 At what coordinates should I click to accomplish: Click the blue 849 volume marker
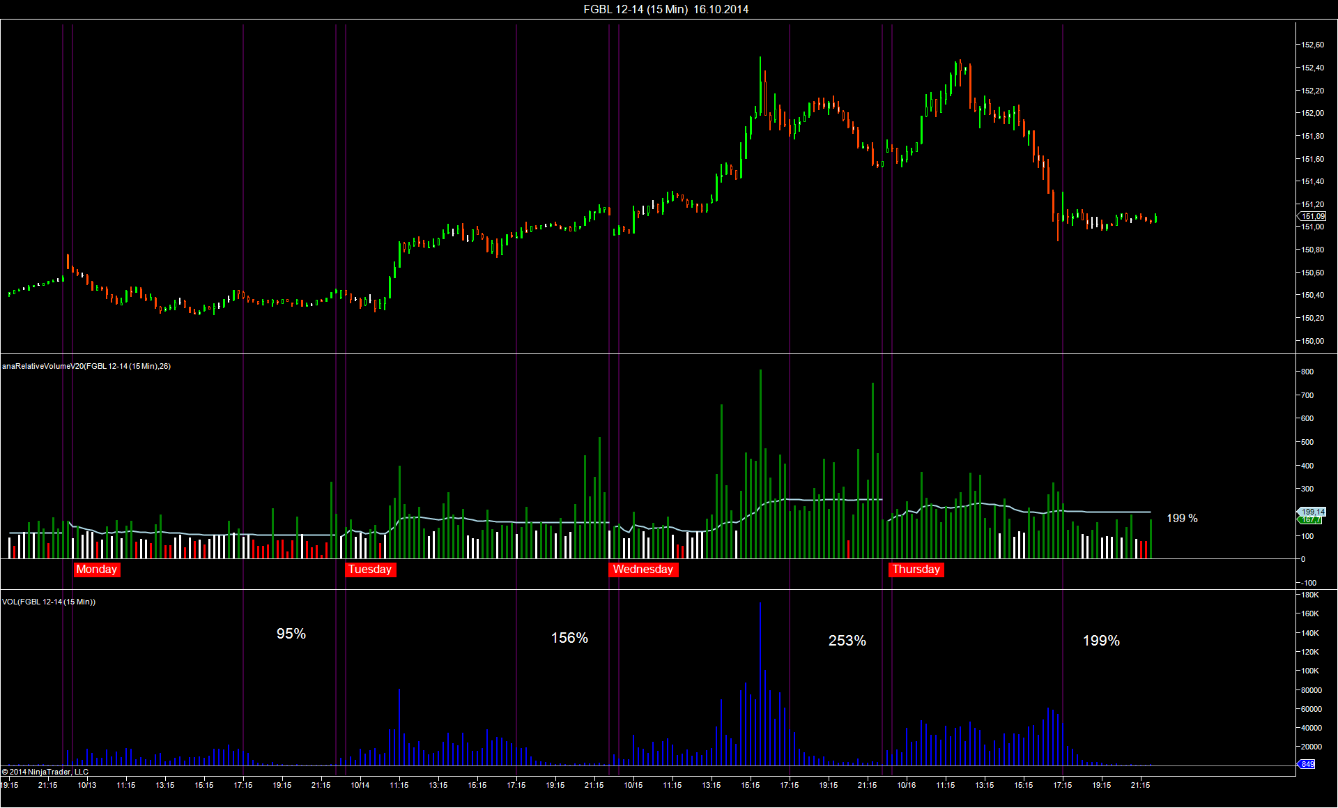point(1307,765)
